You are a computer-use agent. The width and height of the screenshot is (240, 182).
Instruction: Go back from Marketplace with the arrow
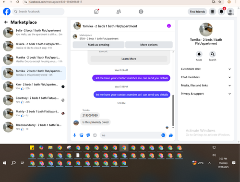(6, 22)
